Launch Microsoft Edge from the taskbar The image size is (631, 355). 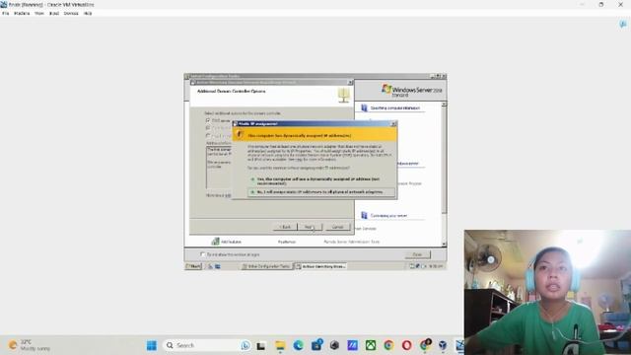(x=298, y=345)
